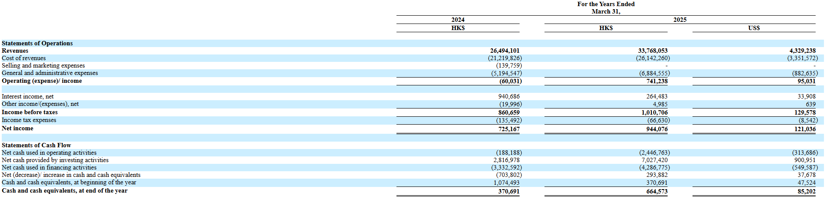This screenshot has height=200, width=827.
Task: Click 'General and administrative expenses' label
Action: (x=50, y=73)
